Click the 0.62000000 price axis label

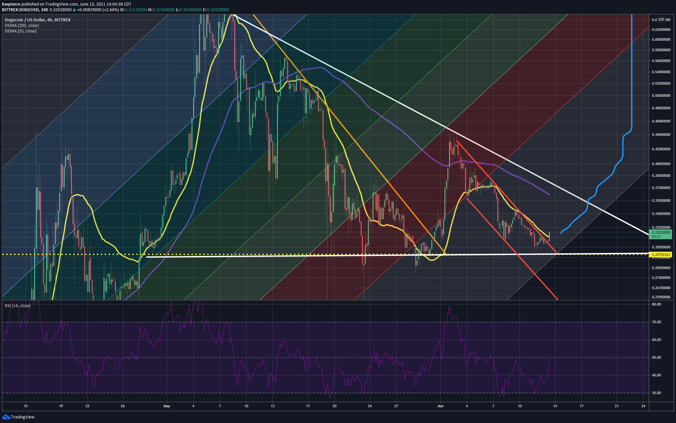[661, 30]
